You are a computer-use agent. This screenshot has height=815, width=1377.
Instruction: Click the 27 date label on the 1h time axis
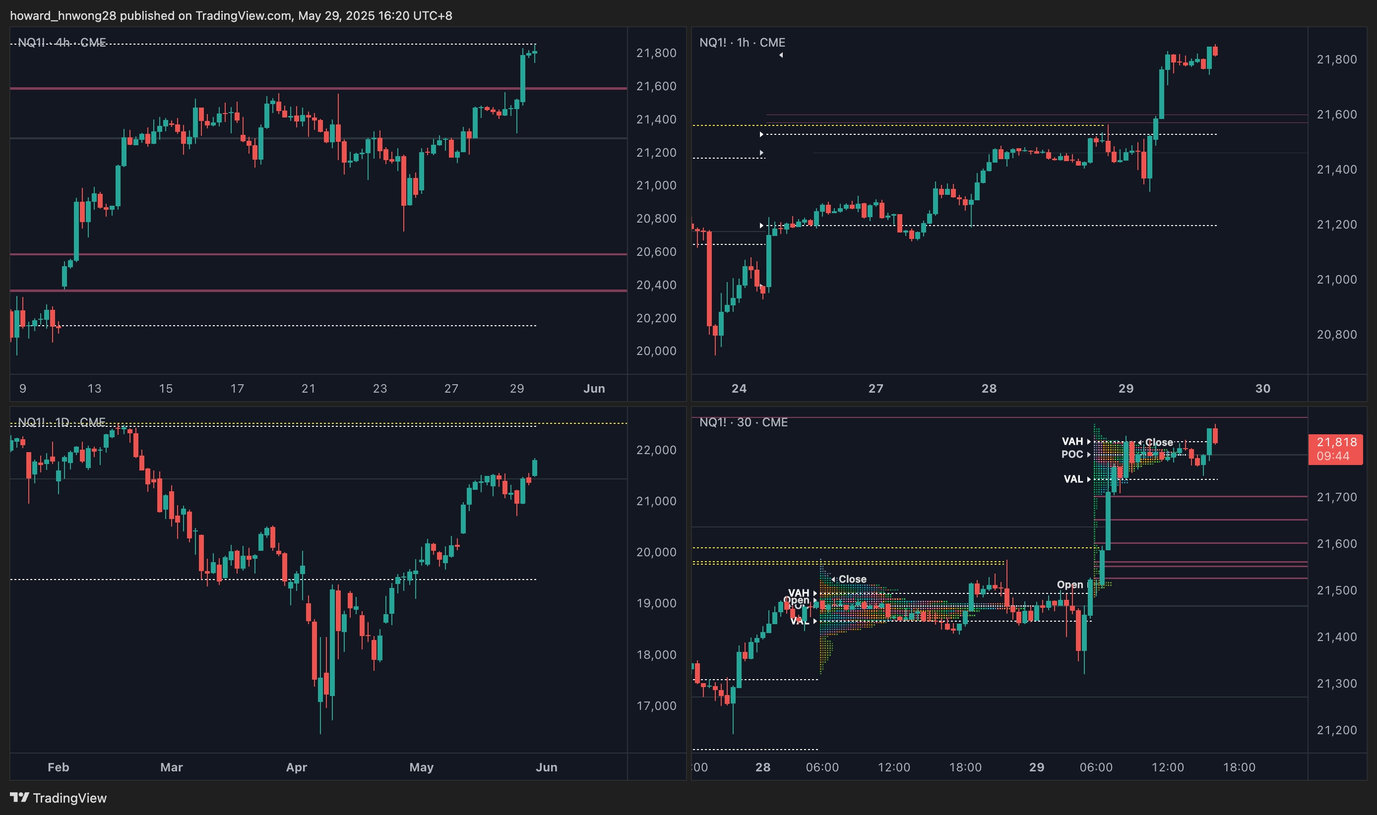coord(876,388)
